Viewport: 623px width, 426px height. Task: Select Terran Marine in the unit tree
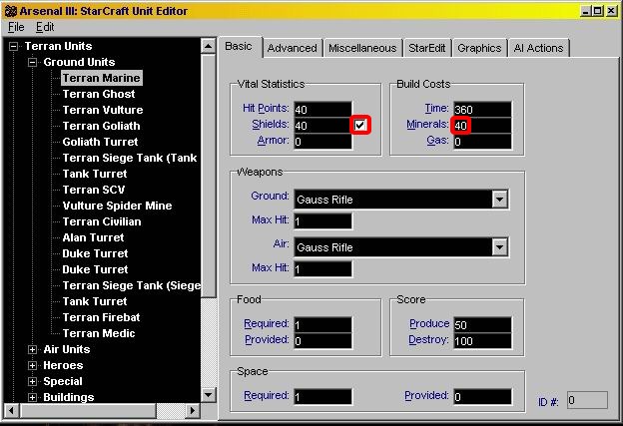[x=101, y=78]
